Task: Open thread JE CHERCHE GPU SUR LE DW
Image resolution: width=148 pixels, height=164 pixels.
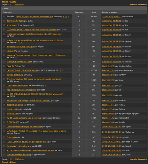Action: point(19,62)
